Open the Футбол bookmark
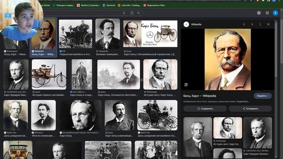This screenshot has width=283, height=159. coord(88,5)
